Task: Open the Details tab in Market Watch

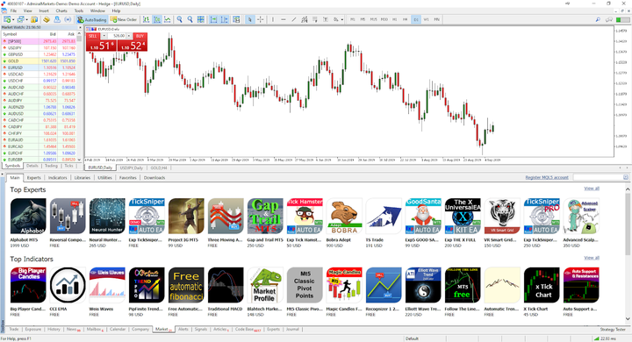Action: tap(32, 166)
